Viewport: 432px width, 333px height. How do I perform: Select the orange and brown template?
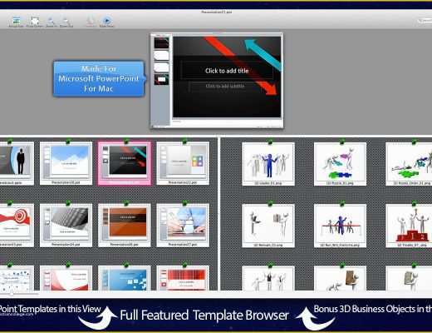point(125,226)
